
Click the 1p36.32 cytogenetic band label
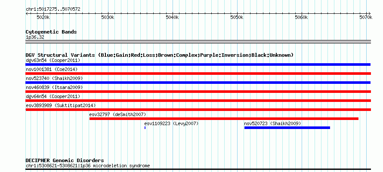35,37
